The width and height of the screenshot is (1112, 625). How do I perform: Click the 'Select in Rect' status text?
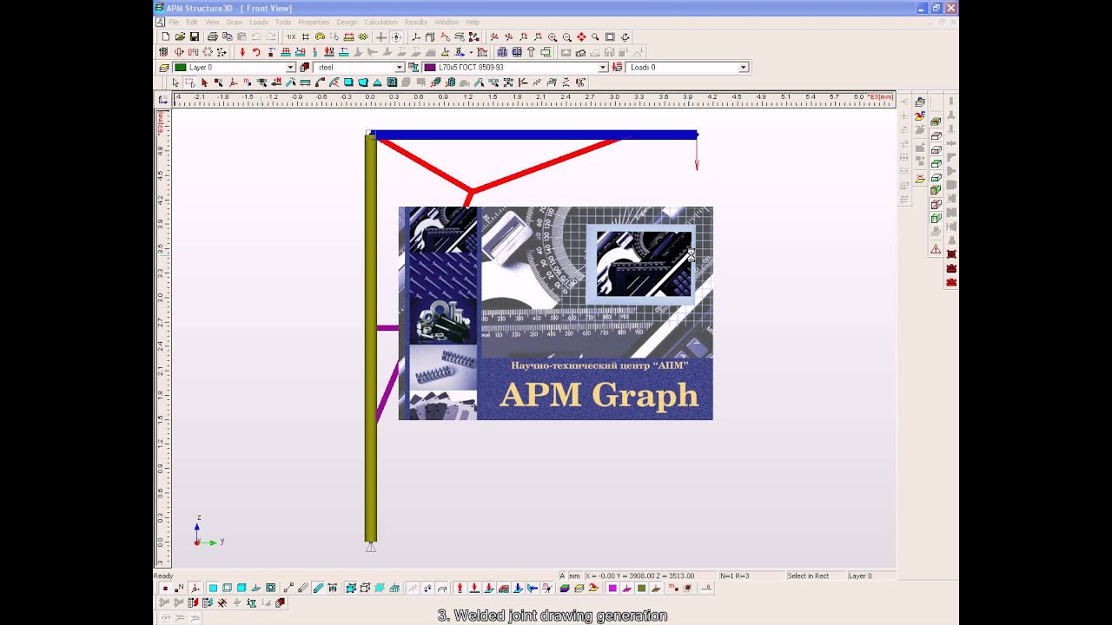coord(808,576)
